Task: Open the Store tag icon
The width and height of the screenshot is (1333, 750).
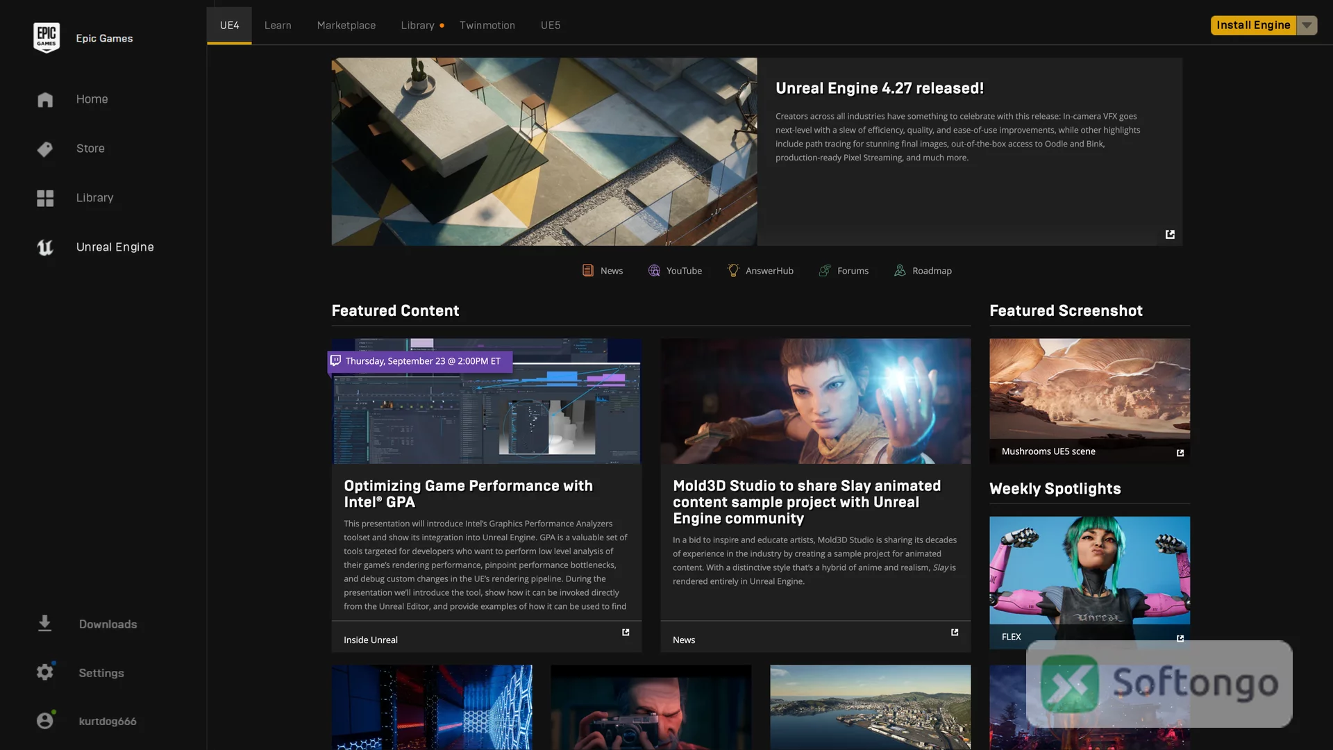Action: [x=45, y=149]
